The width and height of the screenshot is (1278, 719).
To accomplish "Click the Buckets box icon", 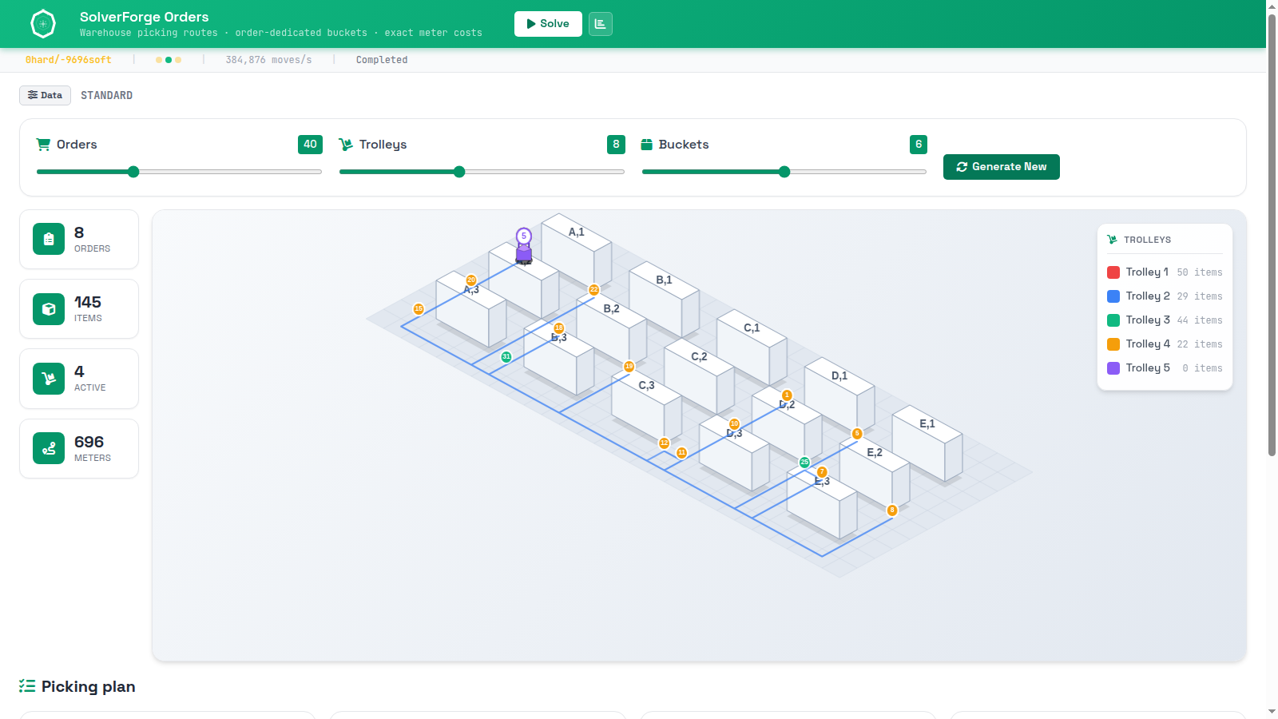I will point(647,145).
